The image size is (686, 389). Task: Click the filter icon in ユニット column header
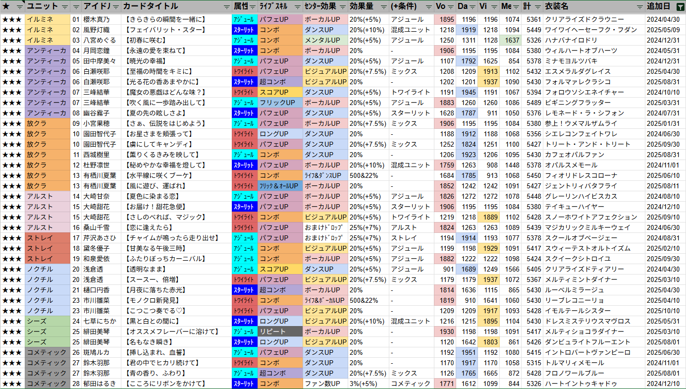pos(64,7)
